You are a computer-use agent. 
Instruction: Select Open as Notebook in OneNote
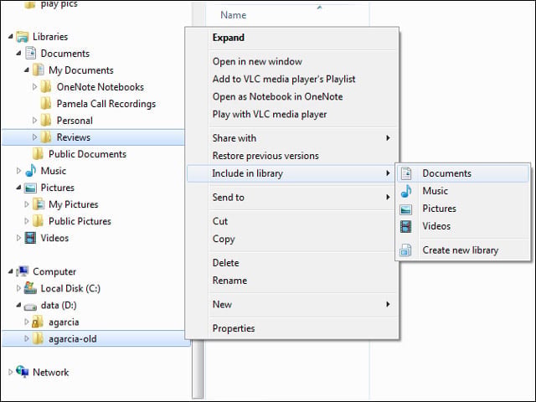pos(292,97)
